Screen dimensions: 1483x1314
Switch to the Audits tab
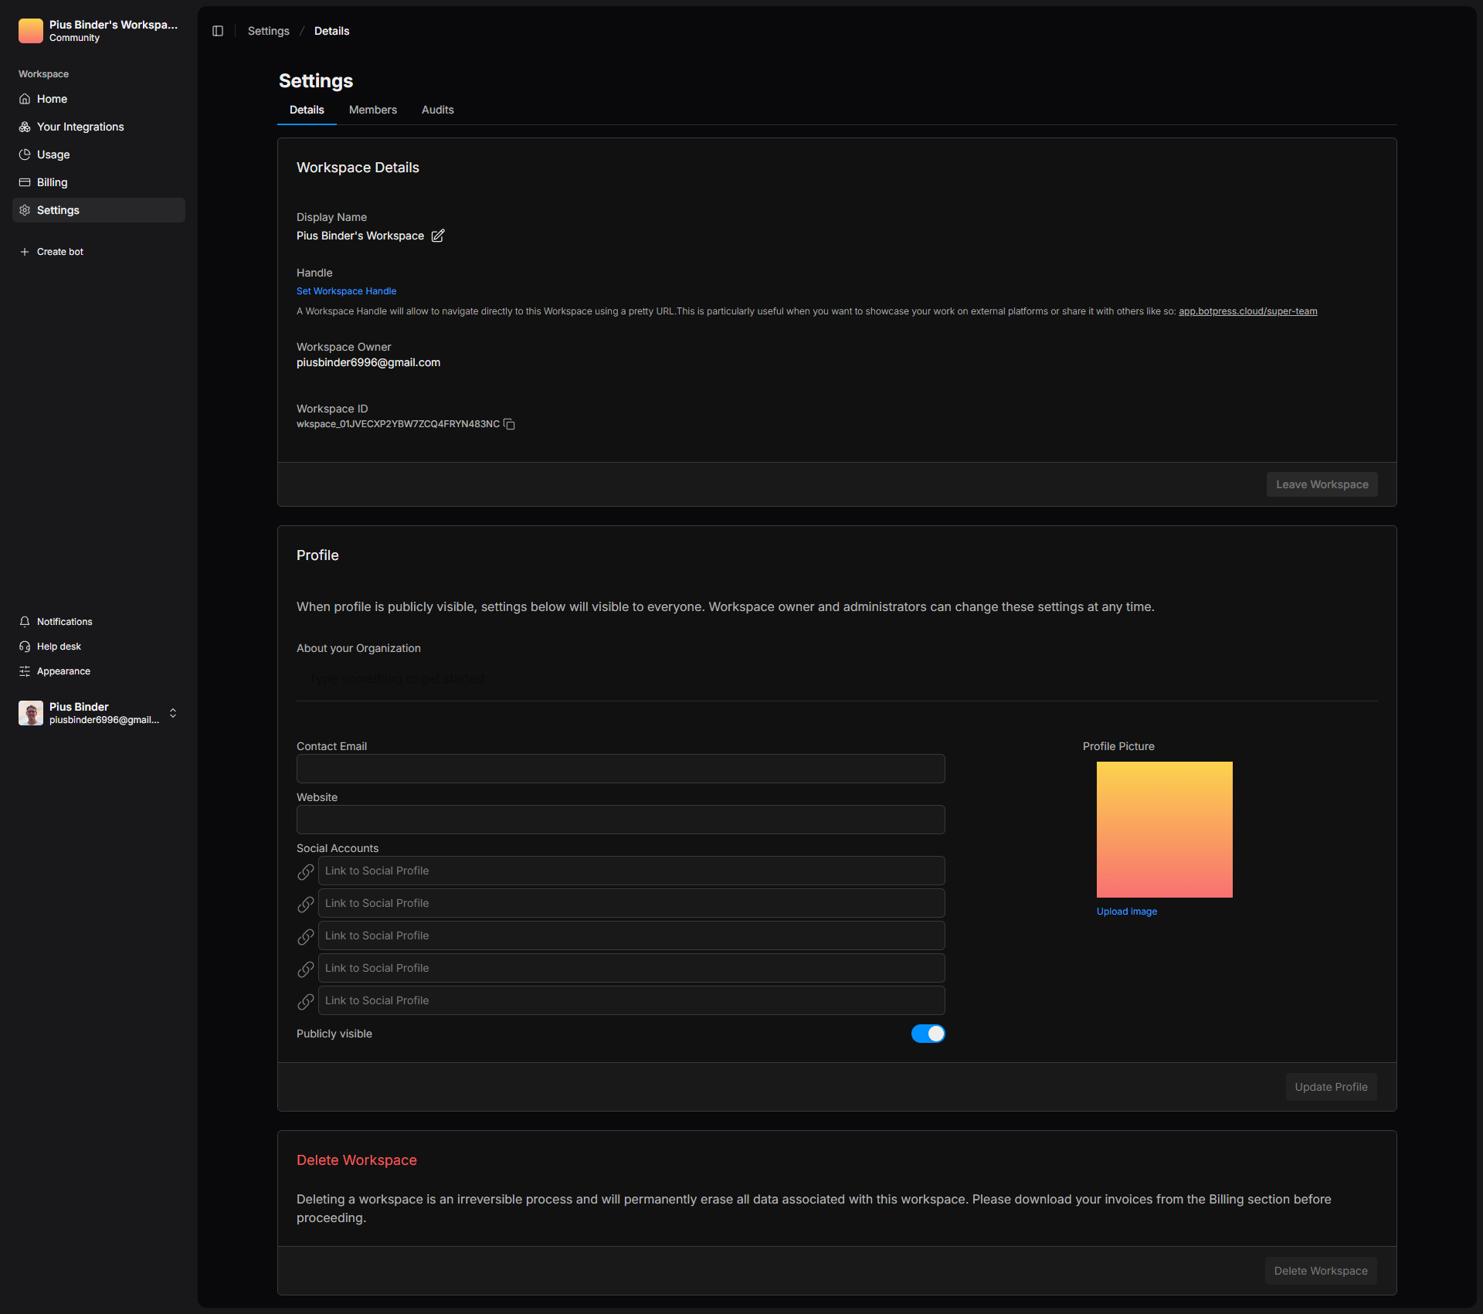pos(437,110)
